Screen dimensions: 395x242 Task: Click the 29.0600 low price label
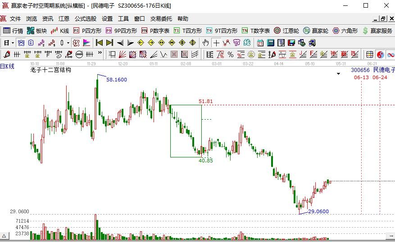tap(318, 211)
